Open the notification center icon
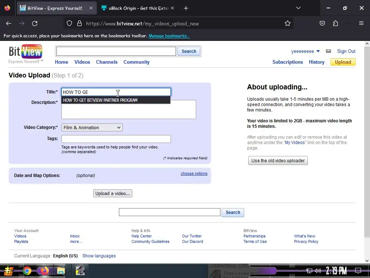Screen dimensions: 370x278 tap(358, 271)
